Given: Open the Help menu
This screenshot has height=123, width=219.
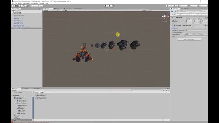Looking at the screenshot, I should coord(47,3).
